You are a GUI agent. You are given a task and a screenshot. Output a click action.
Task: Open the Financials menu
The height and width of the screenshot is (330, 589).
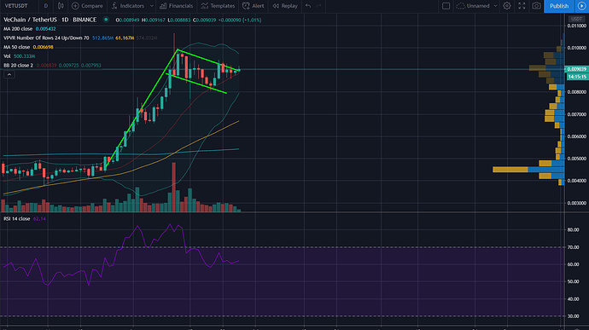coord(176,6)
